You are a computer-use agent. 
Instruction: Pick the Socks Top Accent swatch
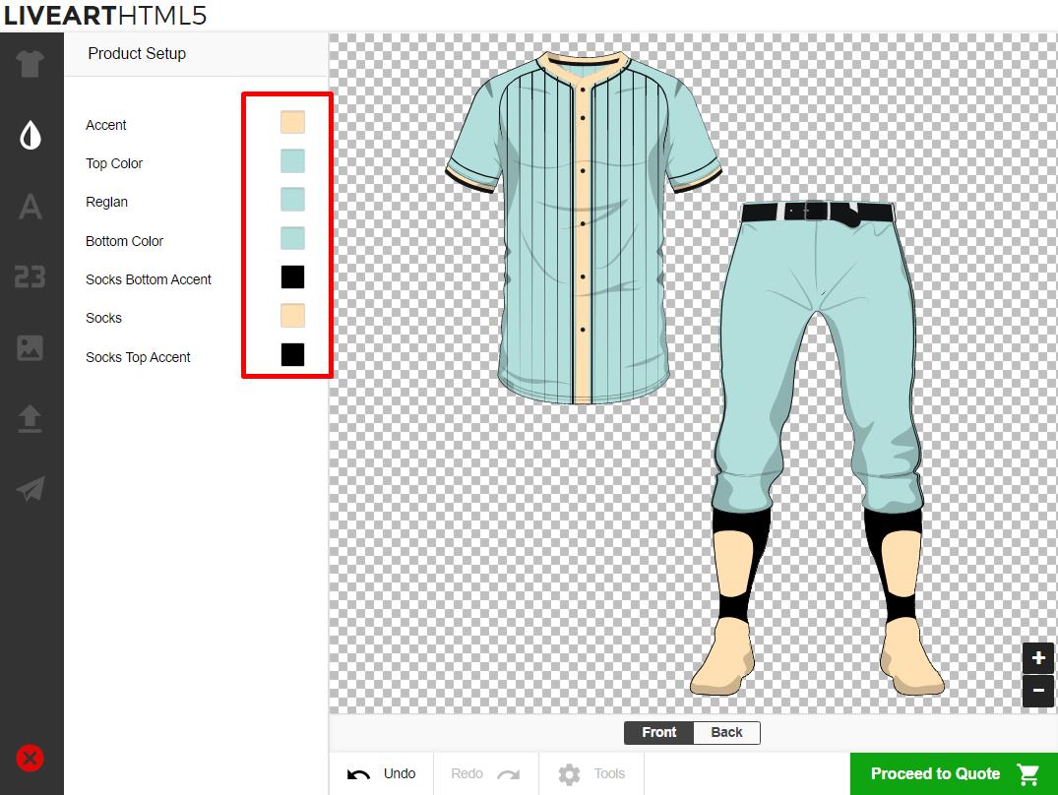point(293,354)
